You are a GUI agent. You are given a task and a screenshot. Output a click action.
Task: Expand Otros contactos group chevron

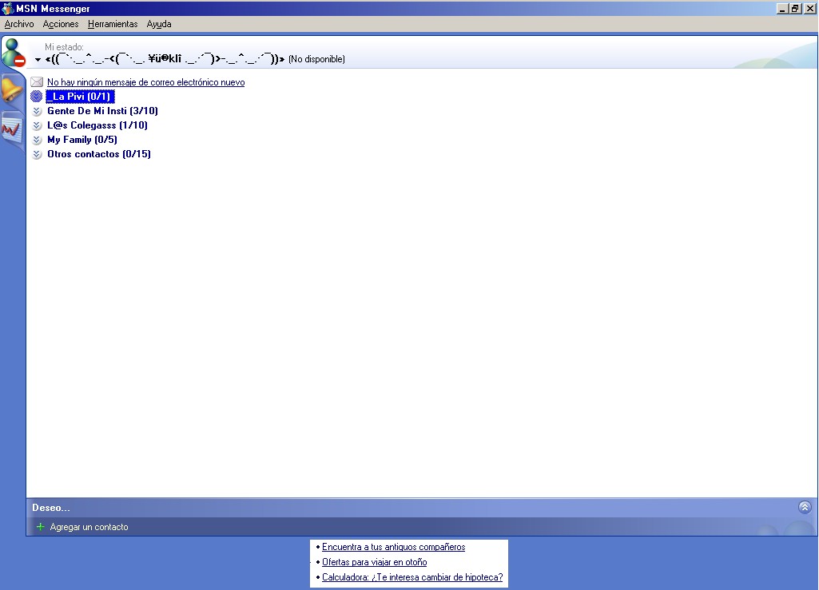(x=37, y=154)
